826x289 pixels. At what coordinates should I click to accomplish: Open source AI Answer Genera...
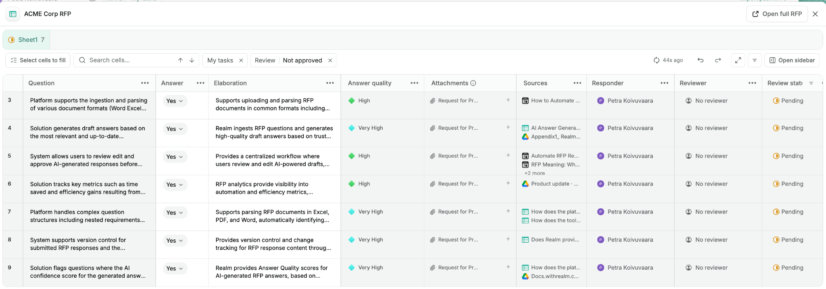pos(551,128)
